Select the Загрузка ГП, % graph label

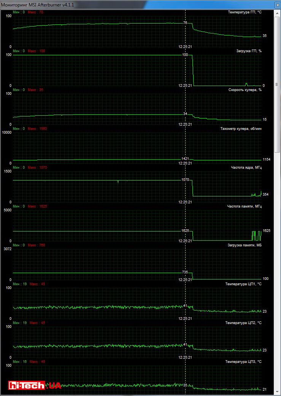click(x=249, y=51)
